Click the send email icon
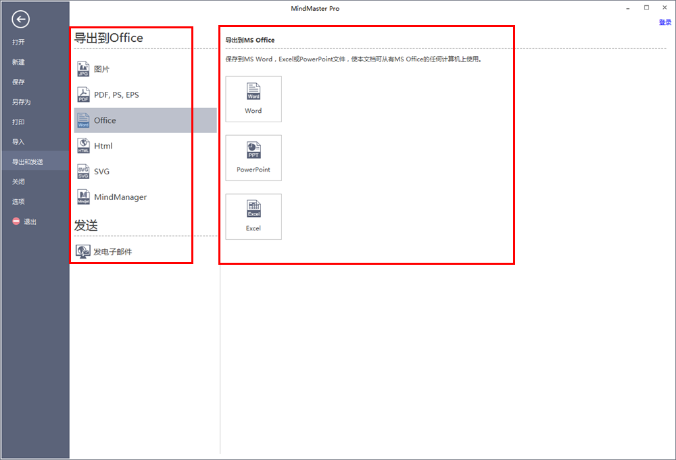The height and width of the screenshot is (460, 676). click(x=83, y=251)
